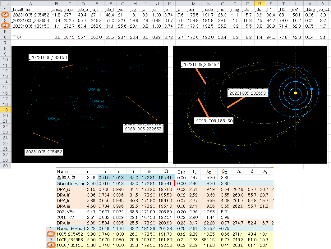The image size is (331, 249).
Task: Click the DRA_ib label in the radiant map
Action: [94, 89]
